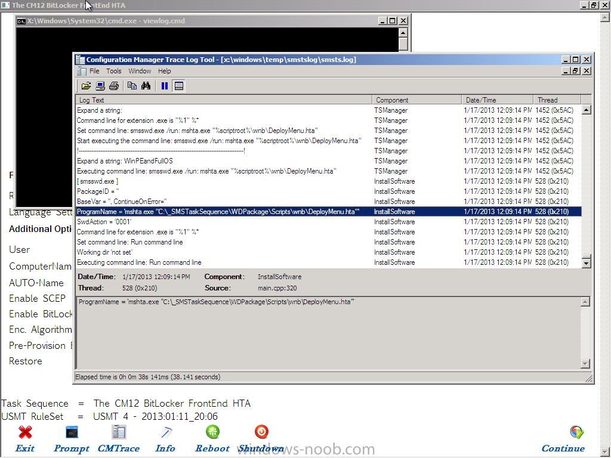The image size is (611, 458).
Task: Select 'Executing command line: Run command line' row
Action: point(329,262)
